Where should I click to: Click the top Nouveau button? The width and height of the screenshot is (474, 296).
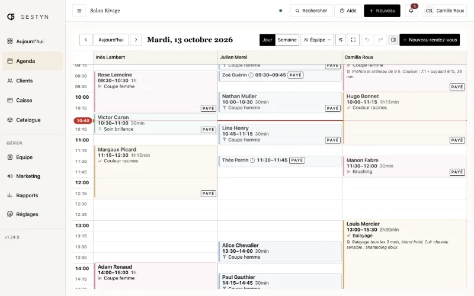pos(382,11)
